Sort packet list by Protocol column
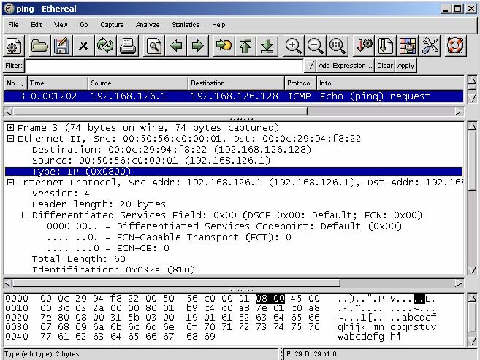Screen dimensions: 480x360 [300, 83]
